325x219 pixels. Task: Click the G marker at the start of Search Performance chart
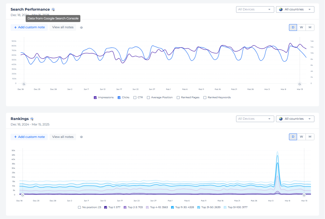(x=24, y=84)
